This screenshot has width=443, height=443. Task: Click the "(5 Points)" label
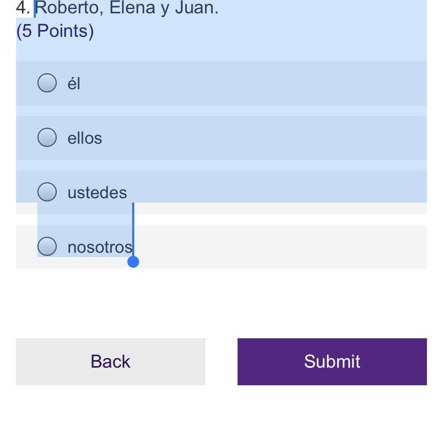(55, 31)
